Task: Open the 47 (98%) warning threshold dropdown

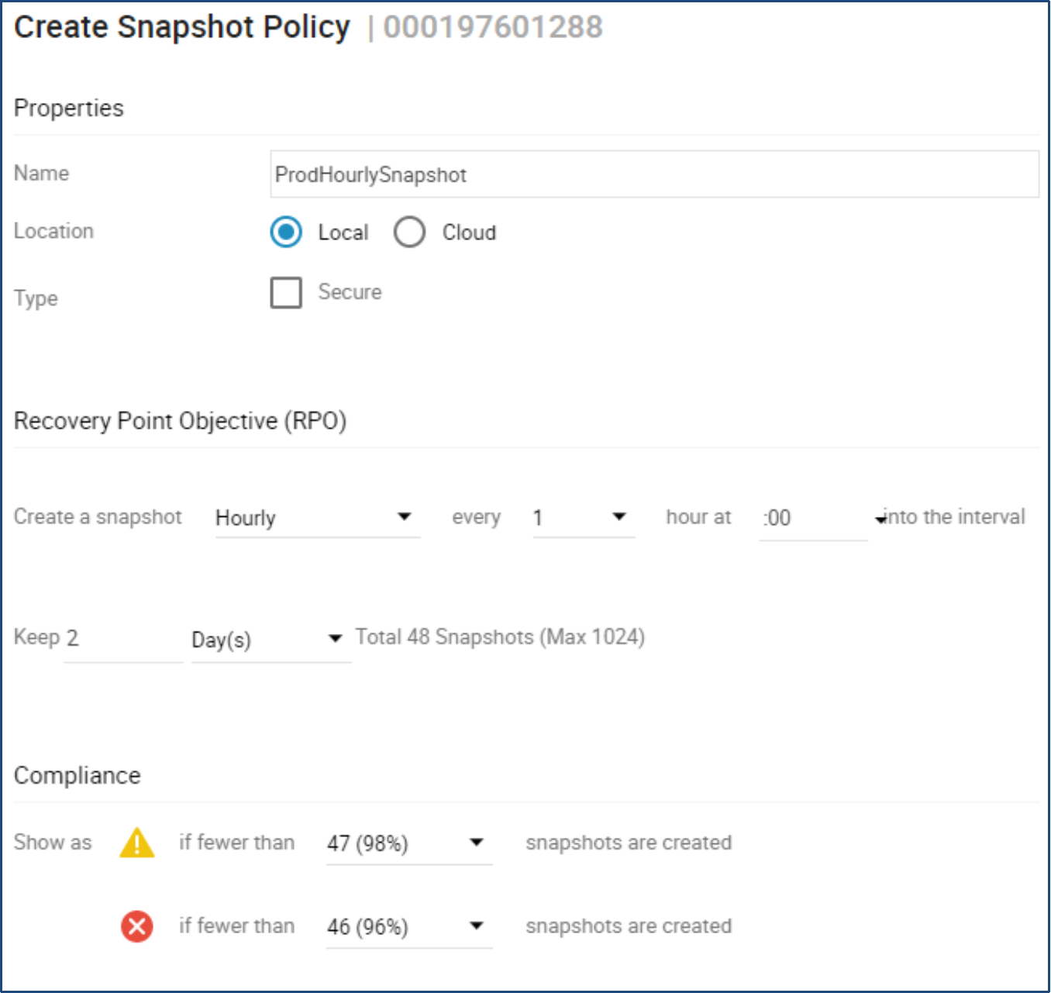Action: [409, 843]
